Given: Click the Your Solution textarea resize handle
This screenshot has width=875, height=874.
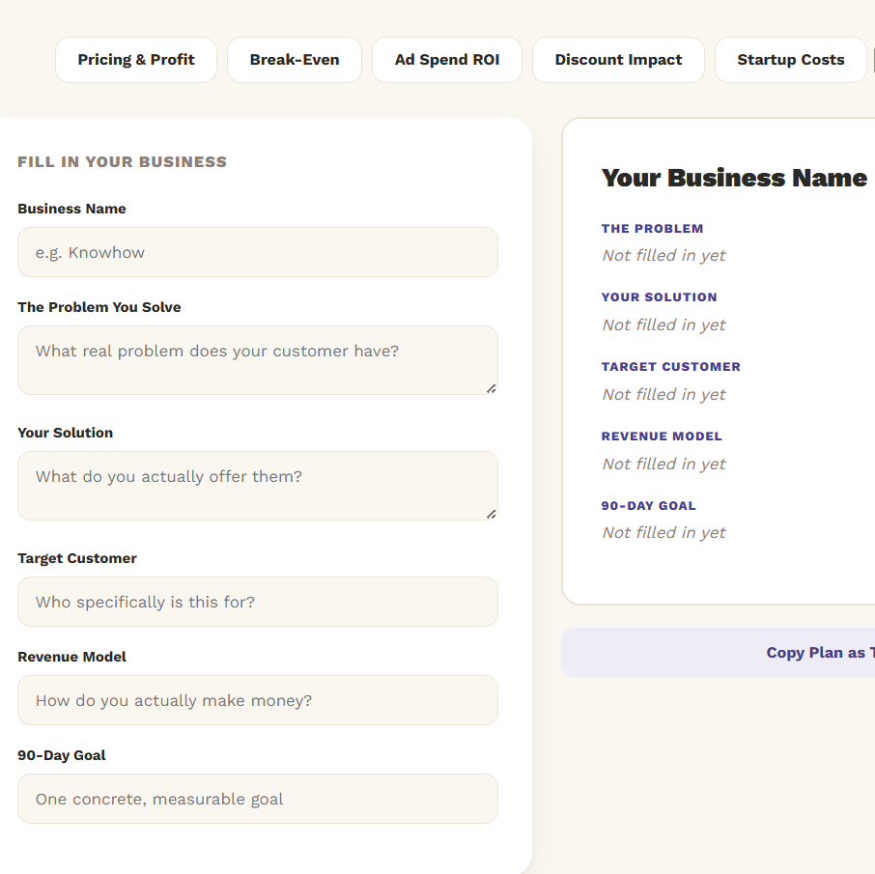Looking at the screenshot, I should tap(491, 515).
